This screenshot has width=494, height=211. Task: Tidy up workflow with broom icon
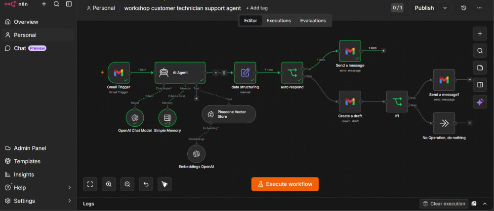(x=165, y=184)
